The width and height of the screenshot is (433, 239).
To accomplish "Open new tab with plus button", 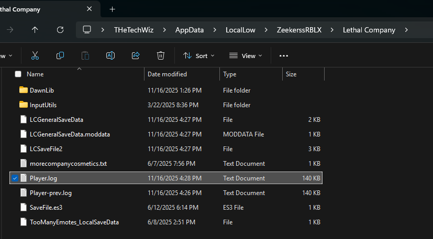I will (112, 9).
